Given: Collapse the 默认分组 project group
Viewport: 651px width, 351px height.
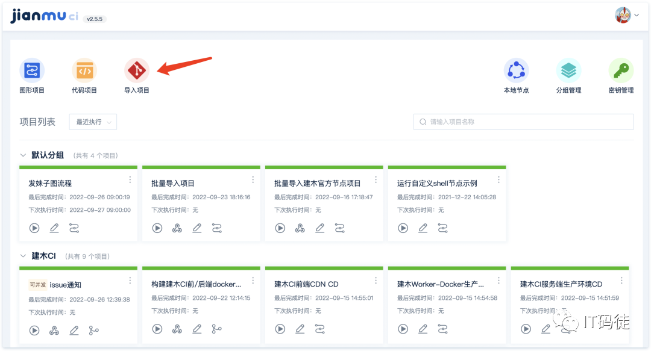Looking at the screenshot, I should (x=22, y=155).
